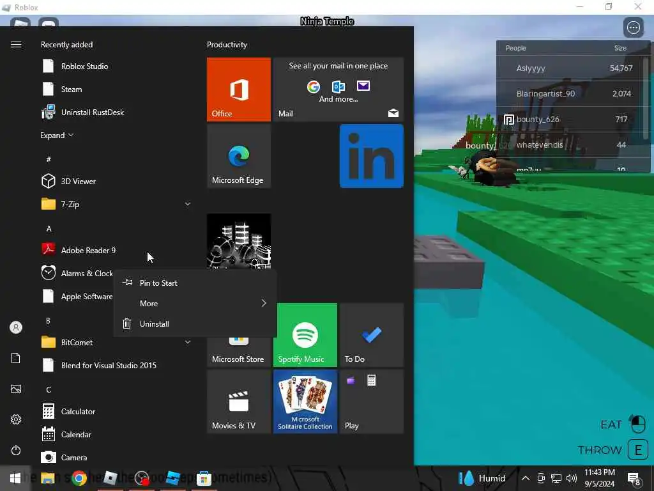
Task: Open Microsoft Store from taskbar
Action: (x=204, y=478)
